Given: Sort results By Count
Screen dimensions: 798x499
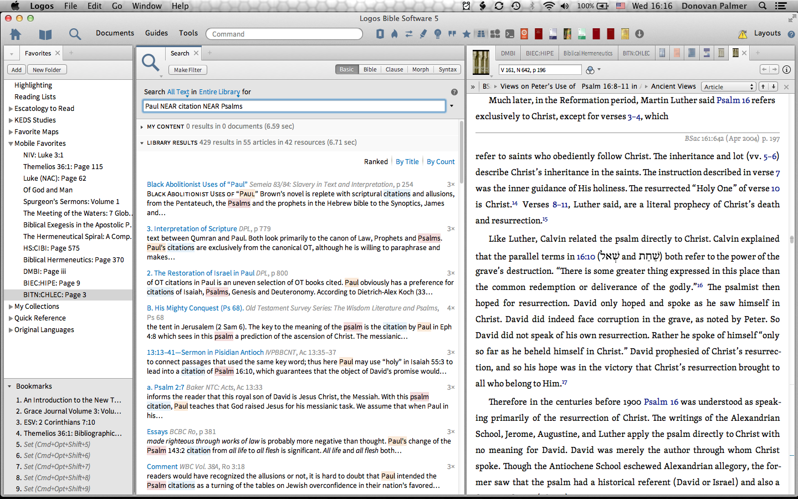Looking at the screenshot, I should click(441, 162).
